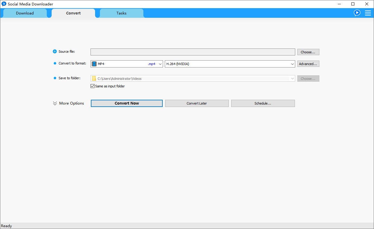Viewport: 374px width, 229px height.
Task: Click the Convert Later button
Action: click(197, 103)
